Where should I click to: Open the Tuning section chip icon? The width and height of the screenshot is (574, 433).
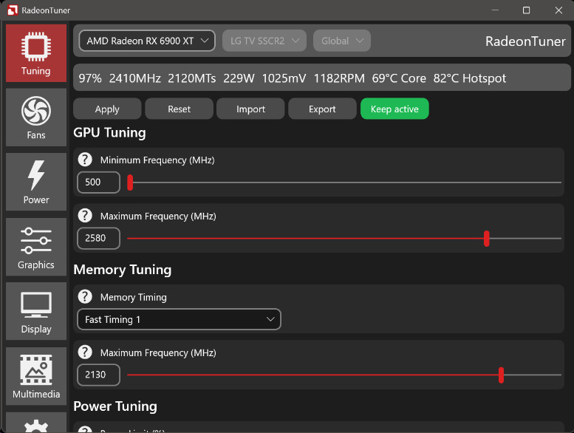[x=35, y=52]
